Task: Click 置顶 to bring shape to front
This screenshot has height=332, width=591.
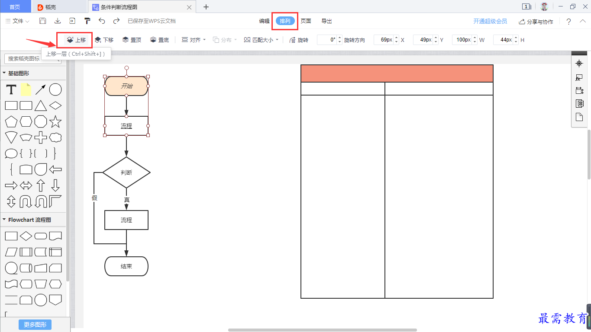Action: [x=132, y=40]
